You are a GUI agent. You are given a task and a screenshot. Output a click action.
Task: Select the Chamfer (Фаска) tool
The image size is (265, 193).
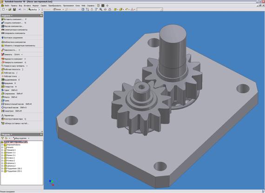coord(9,97)
